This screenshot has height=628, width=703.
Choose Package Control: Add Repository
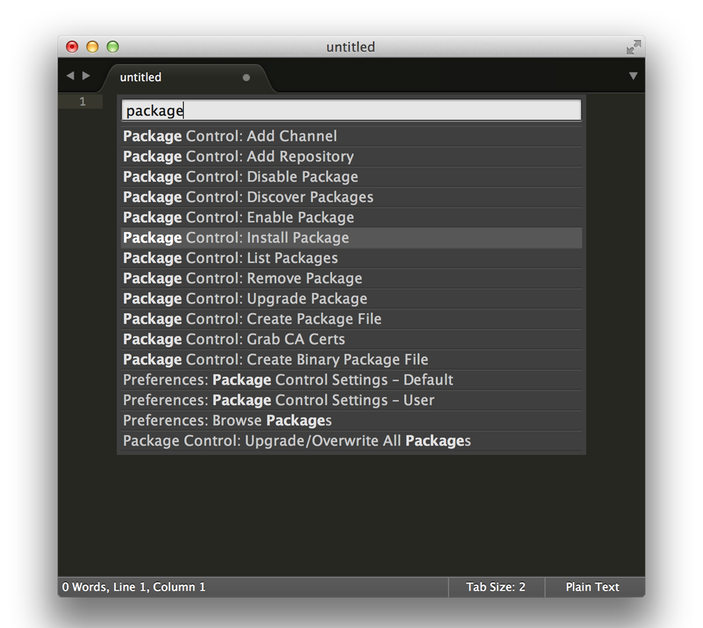351,156
